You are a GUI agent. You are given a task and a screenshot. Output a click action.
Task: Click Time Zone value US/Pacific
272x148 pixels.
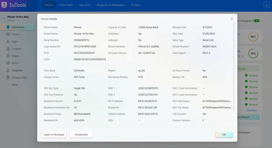point(79,70)
